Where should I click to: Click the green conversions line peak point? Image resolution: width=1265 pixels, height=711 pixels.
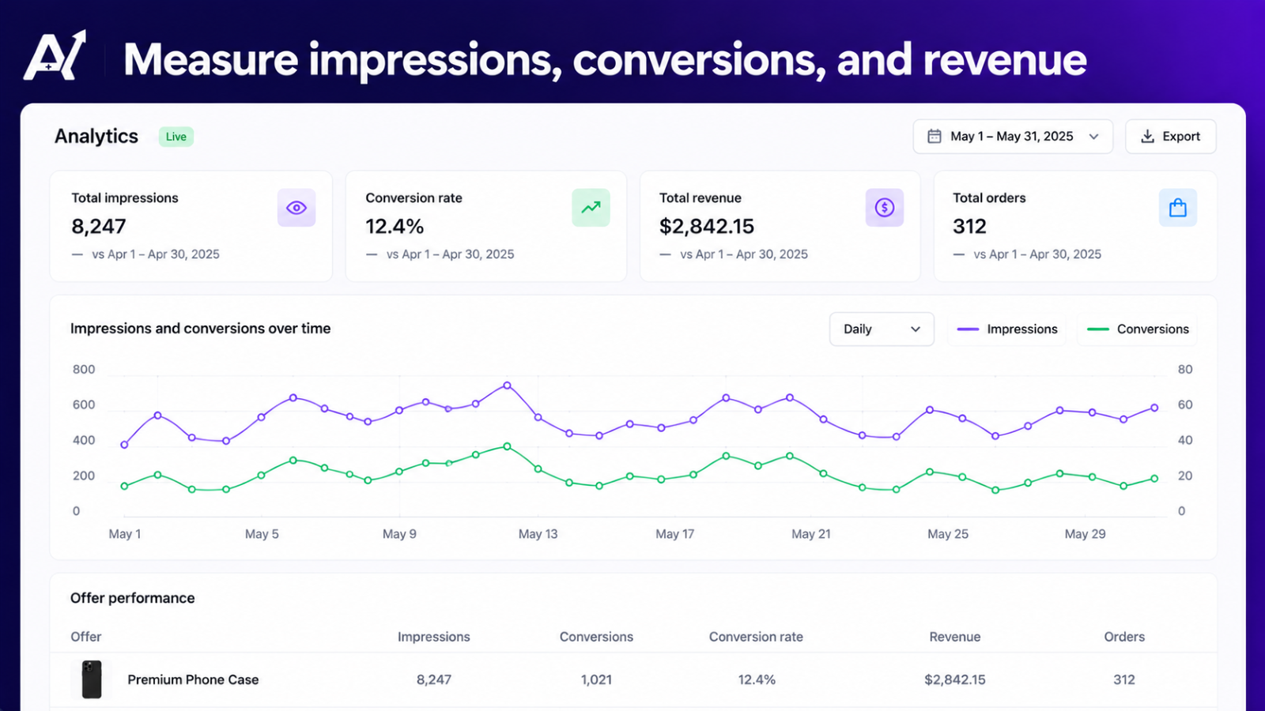(508, 446)
